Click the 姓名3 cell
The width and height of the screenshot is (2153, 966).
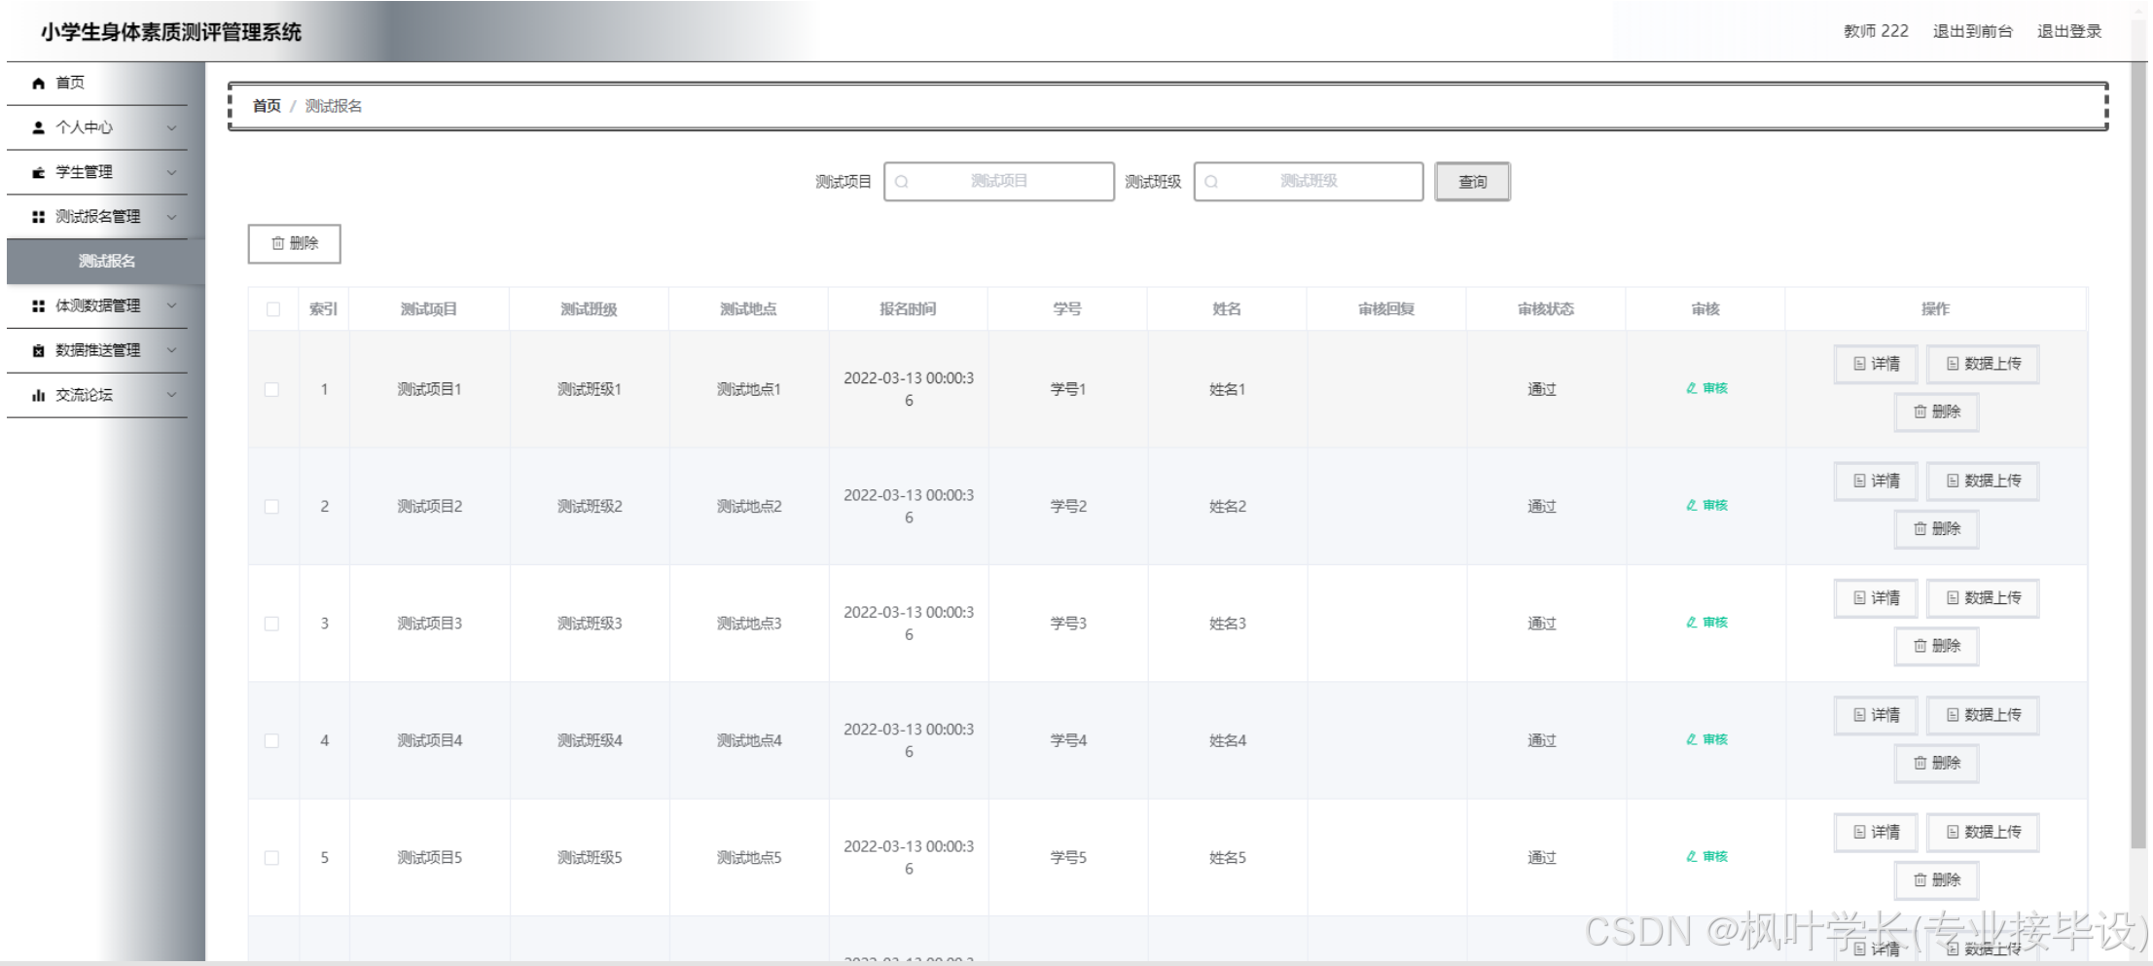1227,624
